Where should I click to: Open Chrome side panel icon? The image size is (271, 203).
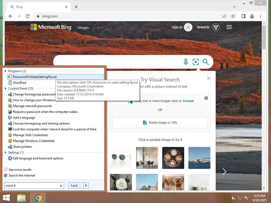point(243,16)
